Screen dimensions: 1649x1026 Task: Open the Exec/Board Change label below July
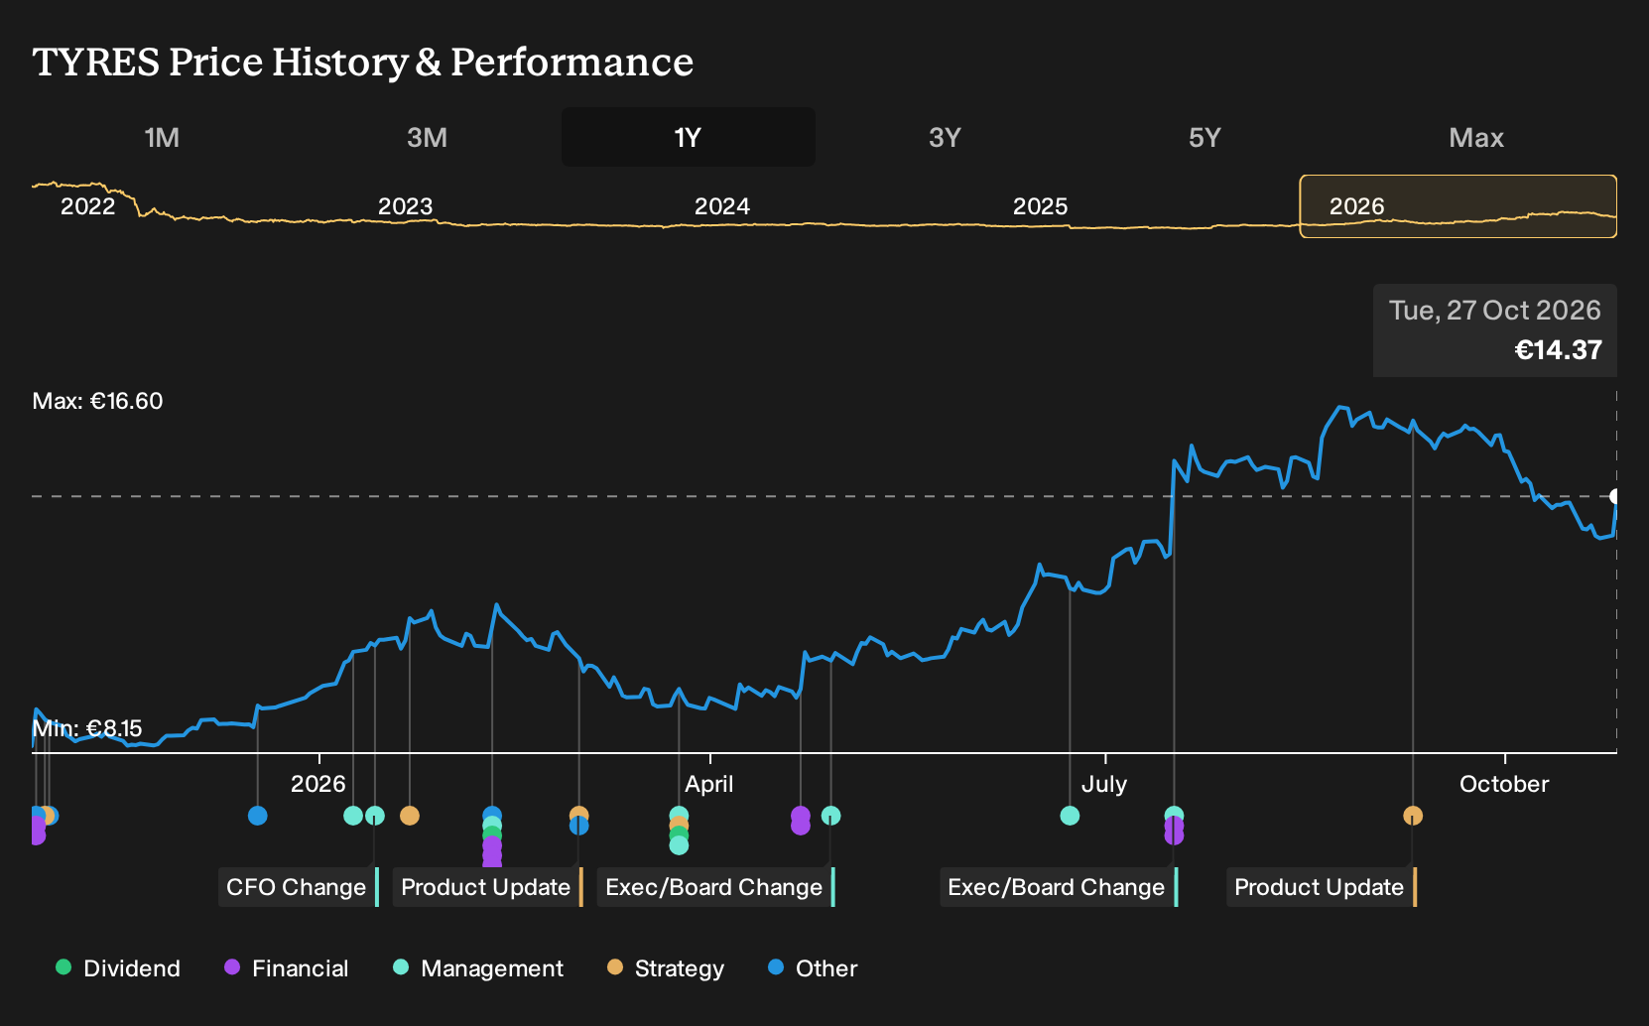(1058, 887)
